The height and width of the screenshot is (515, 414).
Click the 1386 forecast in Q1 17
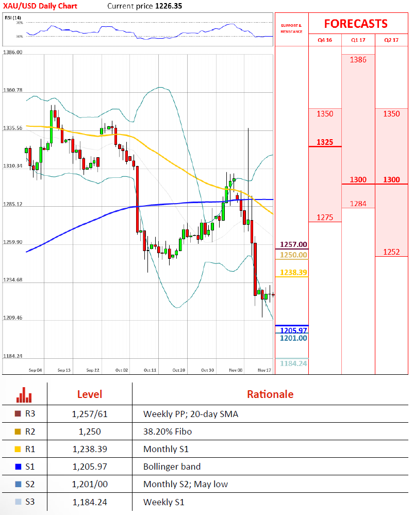(x=358, y=60)
